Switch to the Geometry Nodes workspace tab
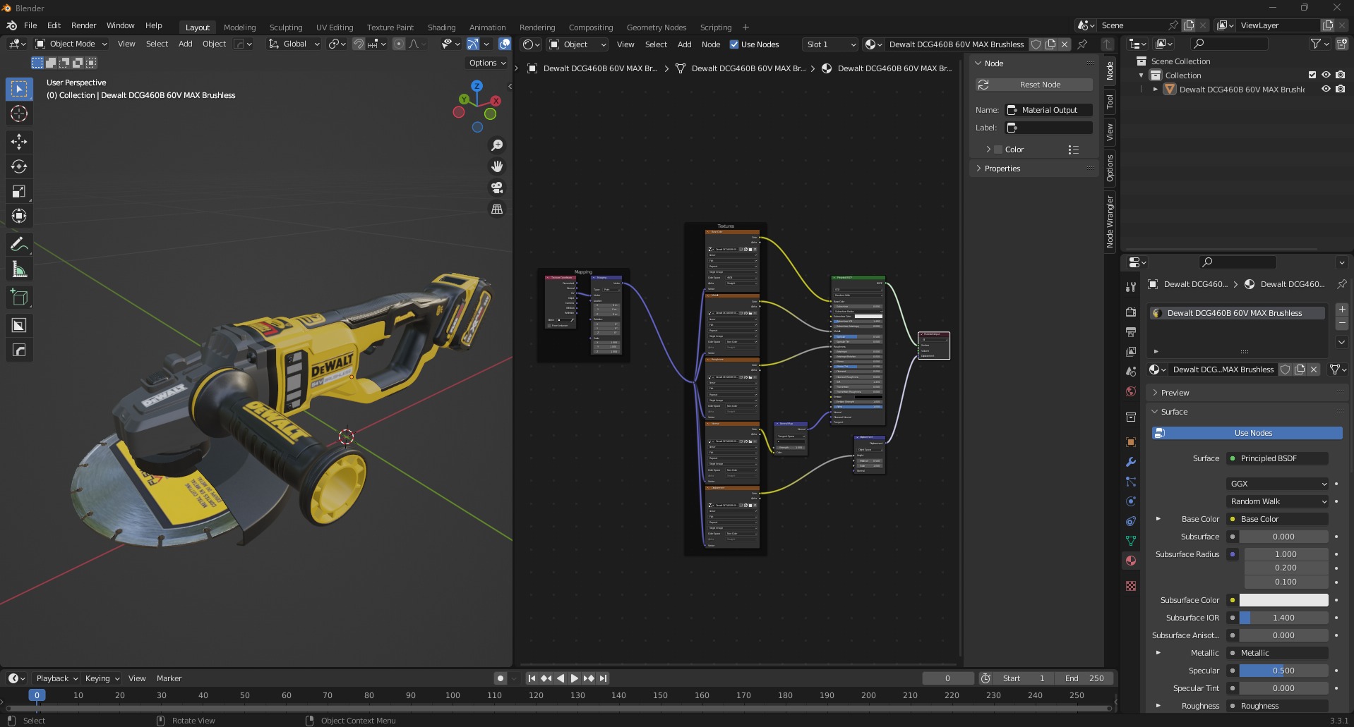This screenshot has width=1354, height=727. 657,28
